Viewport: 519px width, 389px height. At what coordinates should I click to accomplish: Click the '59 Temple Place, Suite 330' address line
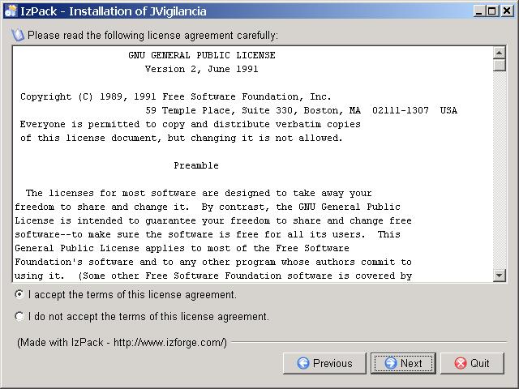[301, 110]
